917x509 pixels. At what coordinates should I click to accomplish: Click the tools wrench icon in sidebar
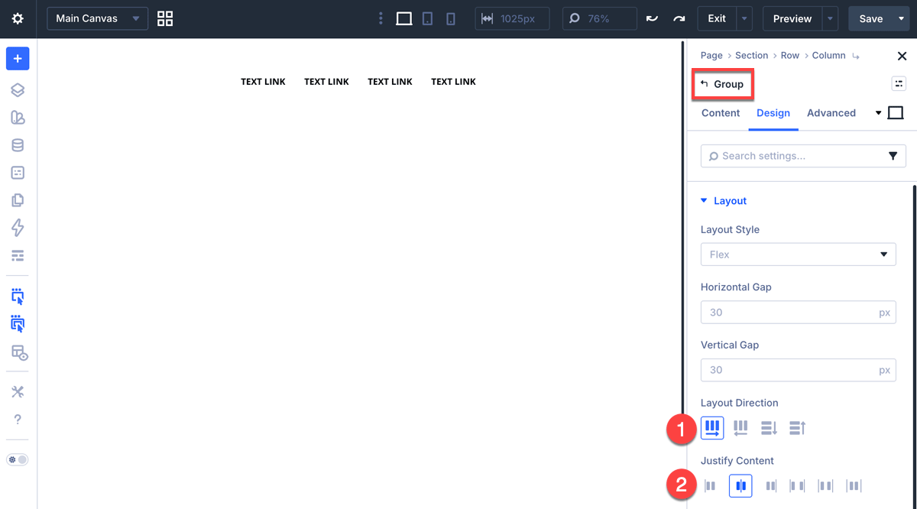[x=18, y=392]
